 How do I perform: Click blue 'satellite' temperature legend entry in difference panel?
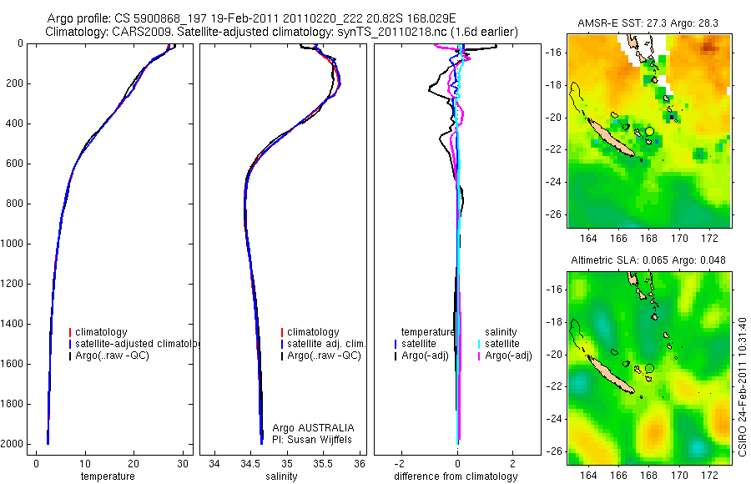click(x=419, y=344)
